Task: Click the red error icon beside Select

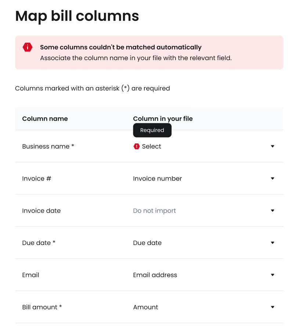Action: click(x=137, y=146)
